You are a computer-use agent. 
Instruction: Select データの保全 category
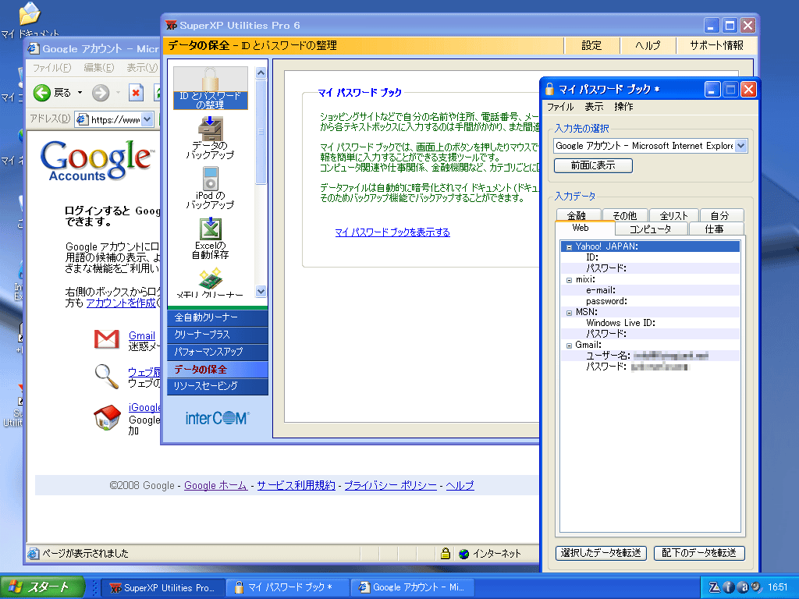217,369
